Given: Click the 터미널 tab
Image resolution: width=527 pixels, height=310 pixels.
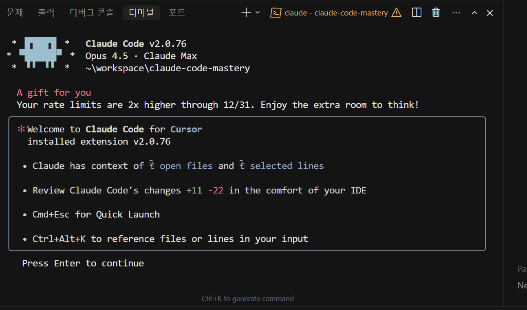Looking at the screenshot, I should [x=141, y=13].
